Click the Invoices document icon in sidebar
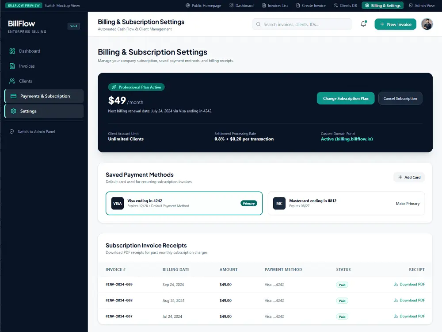The image size is (442, 332). tap(12, 66)
